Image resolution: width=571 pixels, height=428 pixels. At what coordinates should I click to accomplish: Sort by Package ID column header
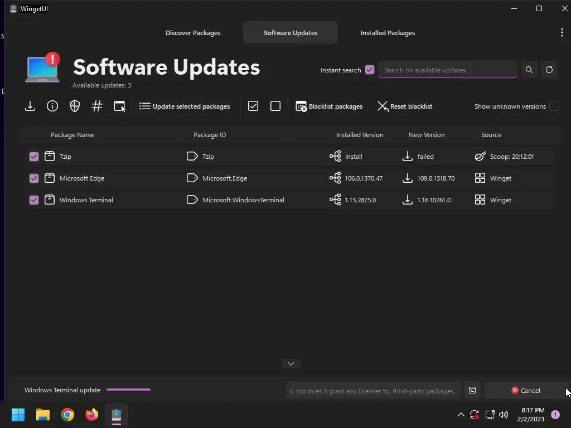pyautogui.click(x=210, y=135)
